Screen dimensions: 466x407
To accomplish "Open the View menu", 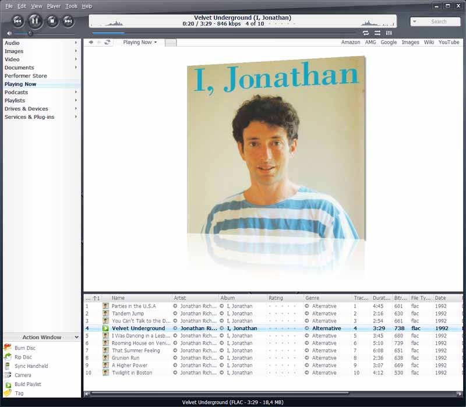I will tap(37, 6).
